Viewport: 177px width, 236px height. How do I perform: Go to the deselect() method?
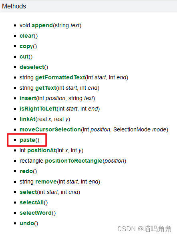(32, 67)
